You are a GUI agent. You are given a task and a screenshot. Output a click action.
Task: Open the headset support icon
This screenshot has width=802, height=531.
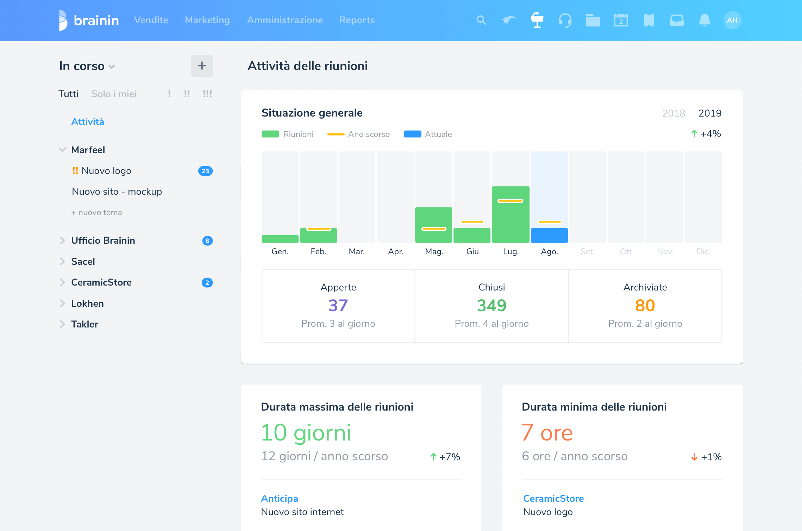coord(565,20)
